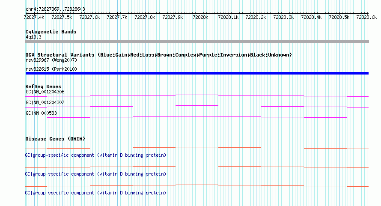This screenshot has height=206, width=381.
Task: Click the 72827.5k ruler label
Action: pyautogui.click(x=62, y=17)
